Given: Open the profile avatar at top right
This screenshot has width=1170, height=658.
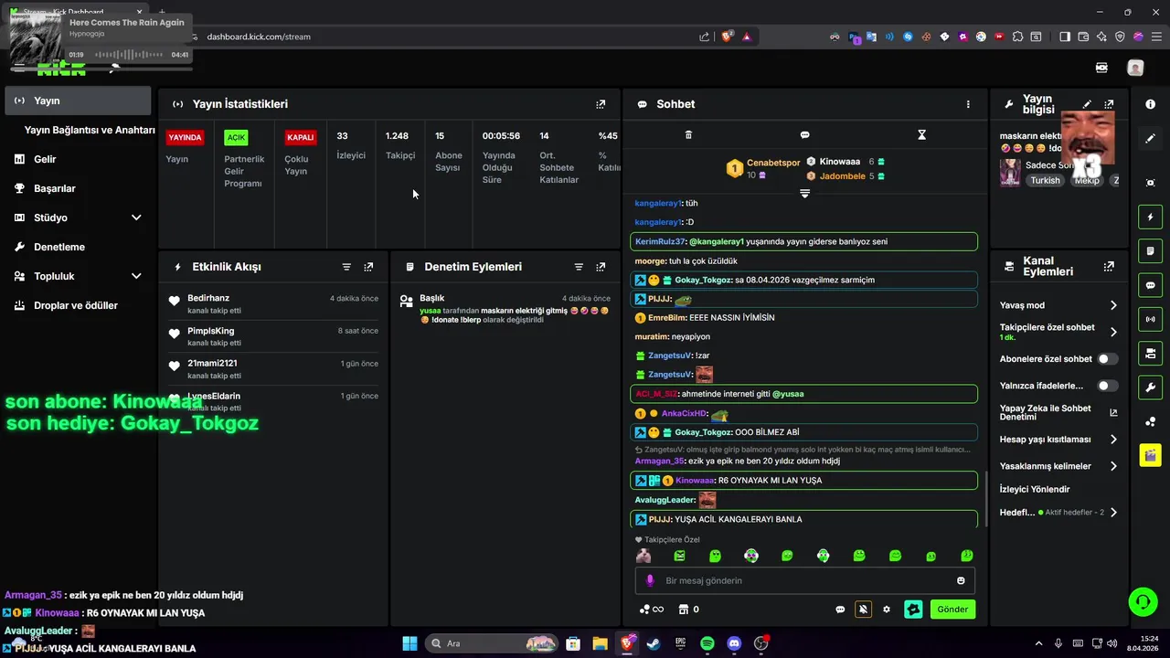Looking at the screenshot, I should click(1135, 68).
